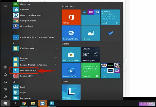Open Documents from the Start sidebar
Screen dimensions: 156x107
(x=5, y=74)
